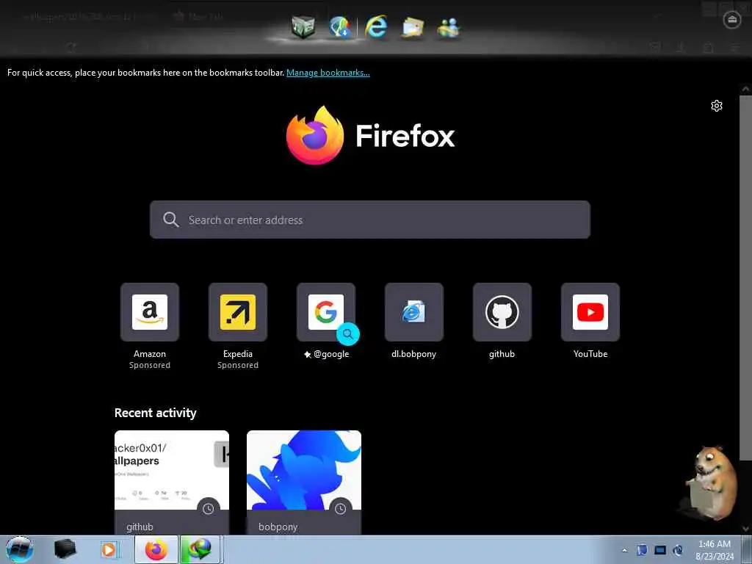
Task: Click the scrollbar up arrow
Action: pyautogui.click(x=745, y=89)
